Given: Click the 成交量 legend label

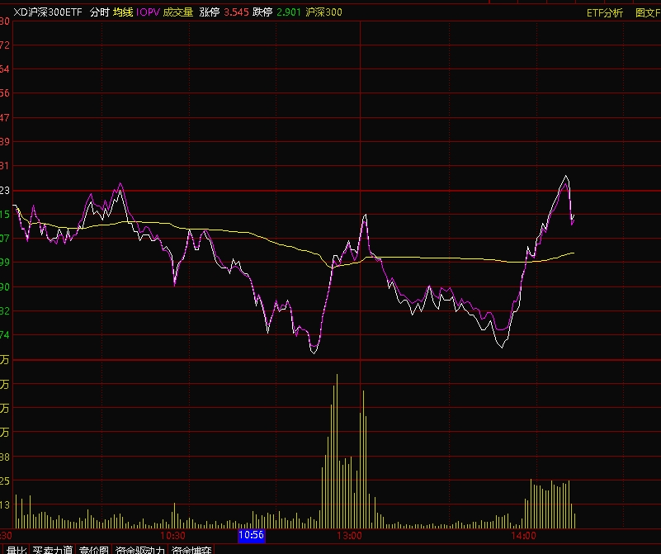Looking at the screenshot, I should tap(178, 12).
